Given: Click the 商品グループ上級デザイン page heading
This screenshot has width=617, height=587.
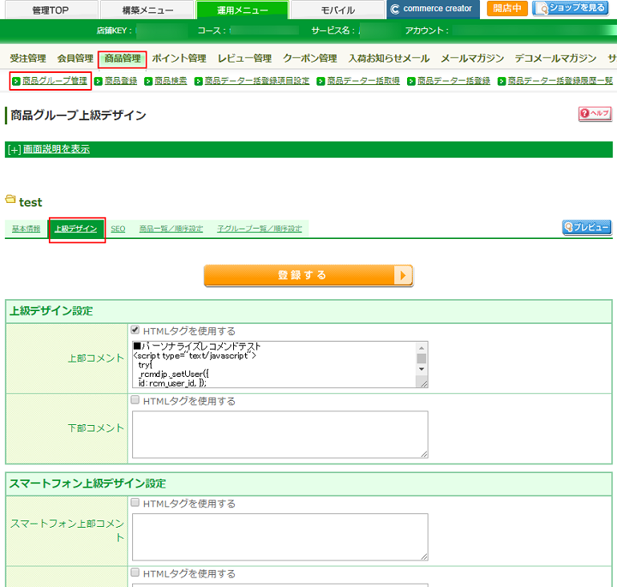Looking at the screenshot, I should [x=79, y=115].
